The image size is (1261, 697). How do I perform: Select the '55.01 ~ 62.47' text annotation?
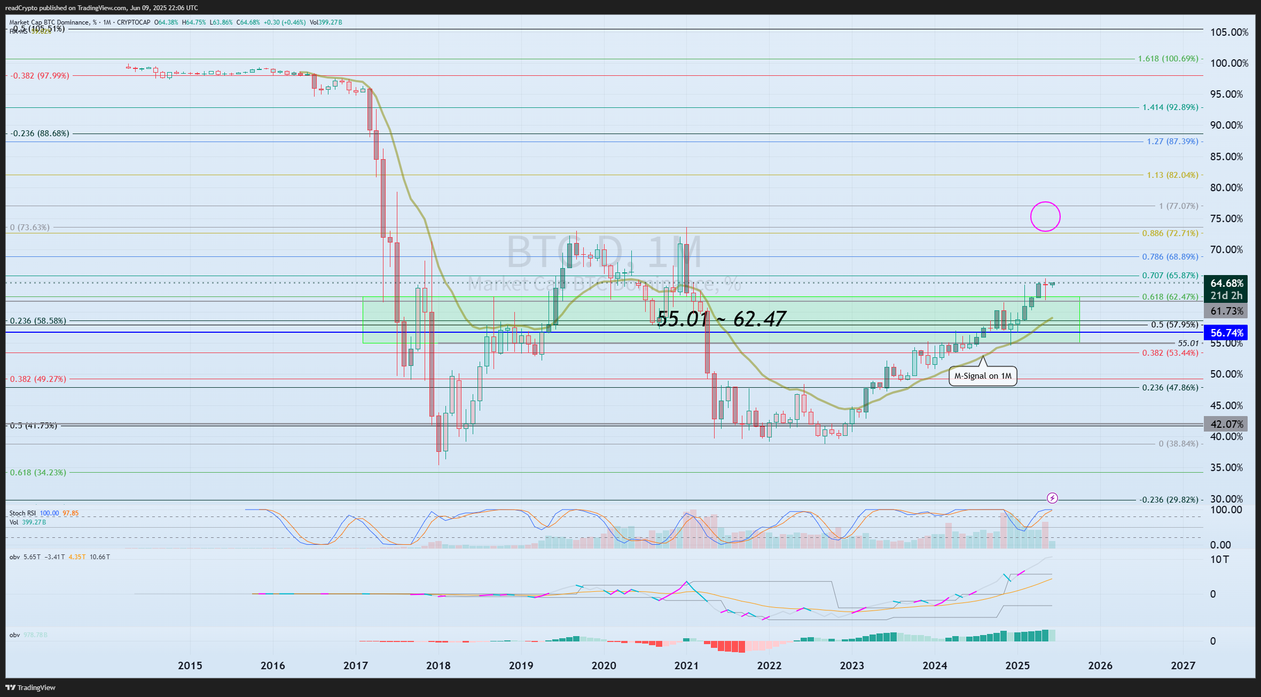[721, 319]
